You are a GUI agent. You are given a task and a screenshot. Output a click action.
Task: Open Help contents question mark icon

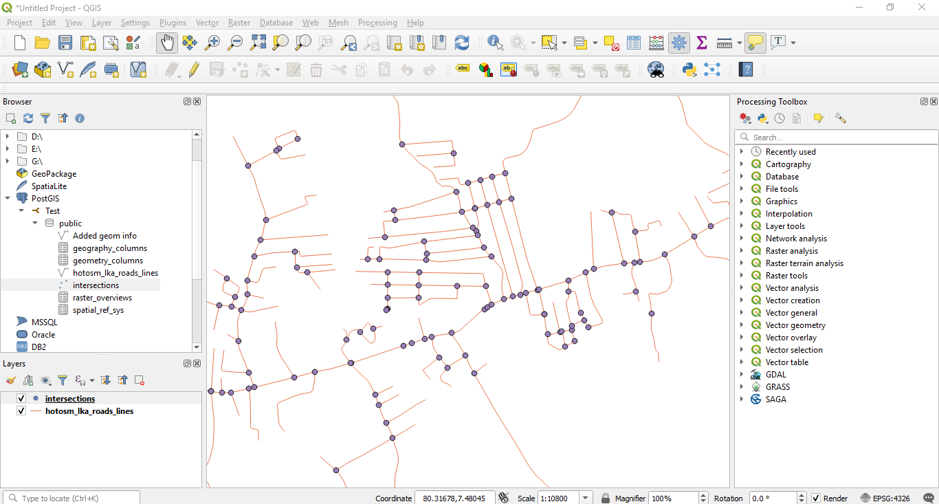pos(746,69)
